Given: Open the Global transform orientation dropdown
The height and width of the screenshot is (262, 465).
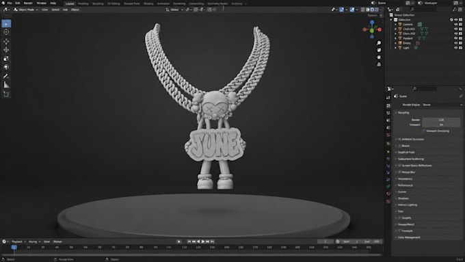Looking at the screenshot, I should [x=174, y=10].
